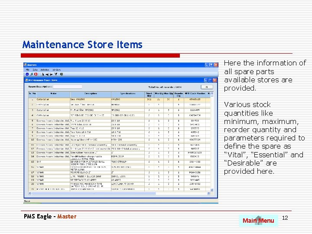
Task: Click the Reorder Qty column header
Action: [x=179, y=94]
